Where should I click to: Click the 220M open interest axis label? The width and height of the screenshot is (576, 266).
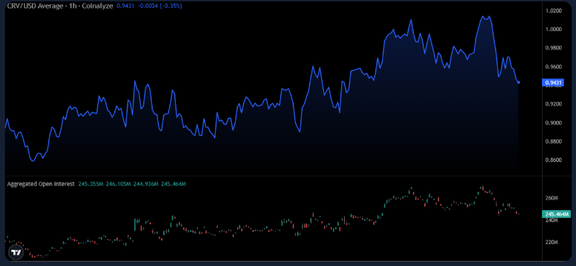(x=552, y=243)
